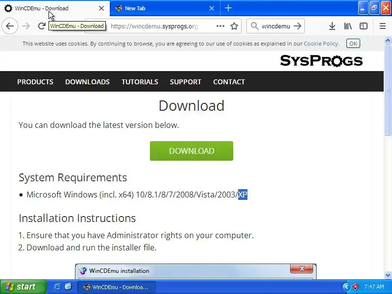Open the PRODUCTS menu
This screenshot has width=392, height=294.
(35, 82)
